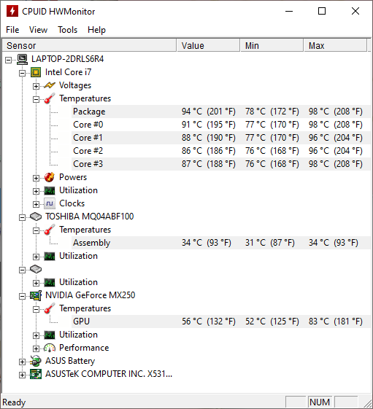Click the Value column header
This screenshot has width=373, height=409.
point(209,46)
